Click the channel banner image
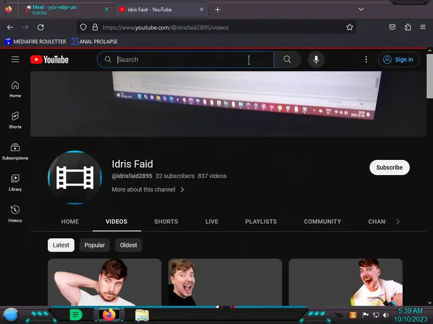 pos(228,104)
